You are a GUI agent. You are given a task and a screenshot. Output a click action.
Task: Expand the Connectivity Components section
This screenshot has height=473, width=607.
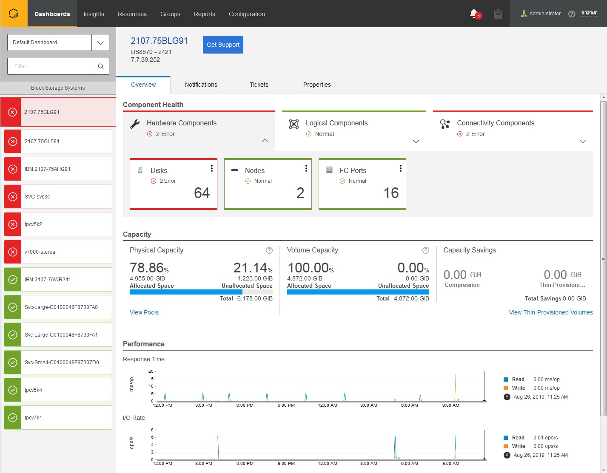583,142
